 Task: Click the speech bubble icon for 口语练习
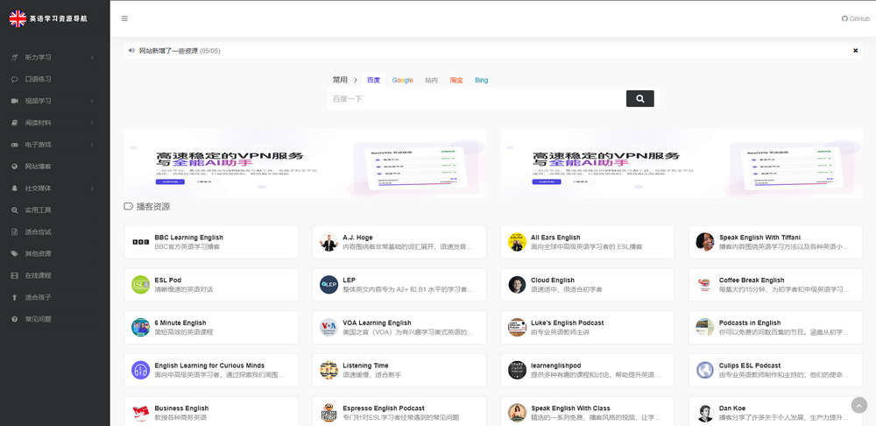15,80
